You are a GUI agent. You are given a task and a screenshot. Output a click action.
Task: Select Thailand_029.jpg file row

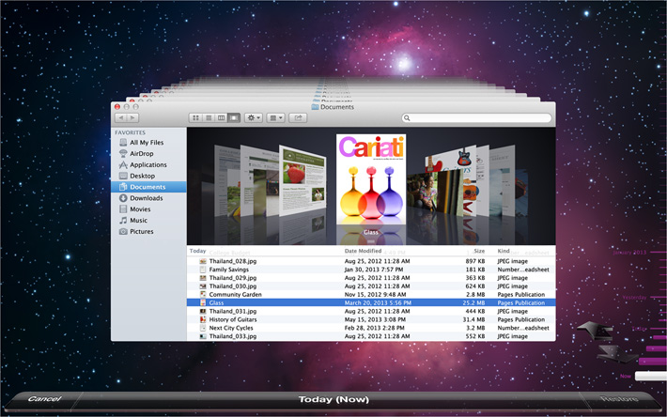pos(371,278)
